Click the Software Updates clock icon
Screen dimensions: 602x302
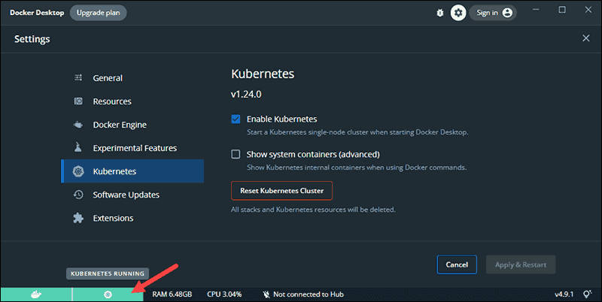click(x=78, y=195)
